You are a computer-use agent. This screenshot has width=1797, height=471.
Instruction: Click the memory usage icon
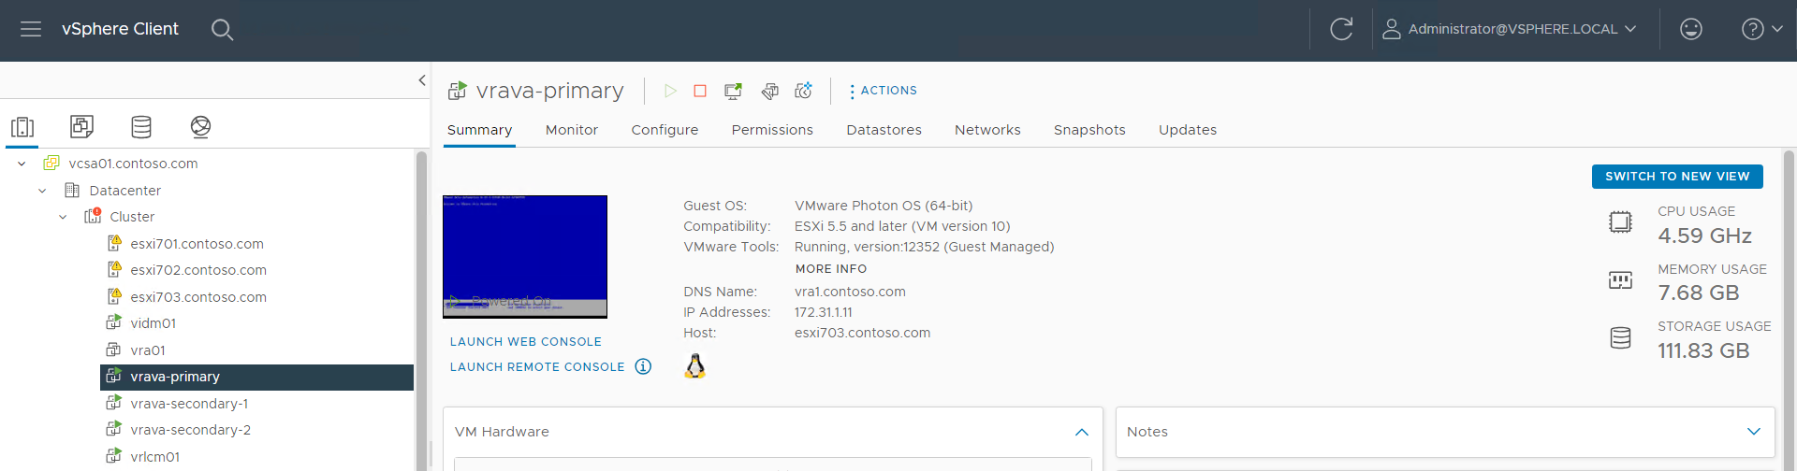coord(1620,280)
